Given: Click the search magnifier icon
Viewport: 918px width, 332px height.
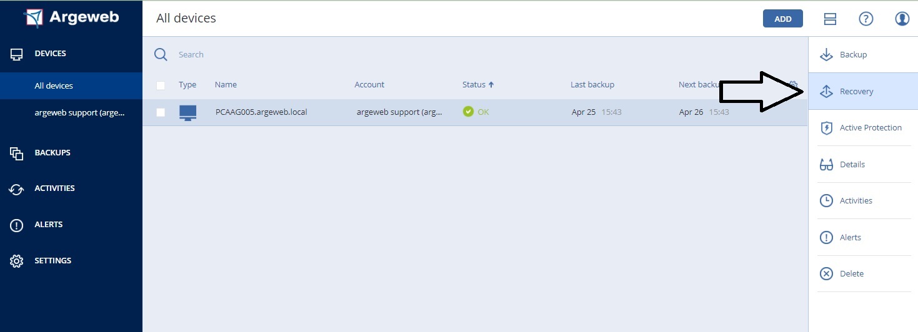Looking at the screenshot, I should point(161,54).
